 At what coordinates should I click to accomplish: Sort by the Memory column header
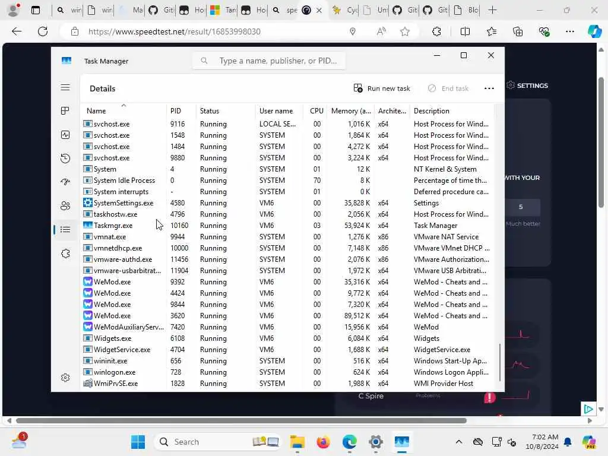350,110
